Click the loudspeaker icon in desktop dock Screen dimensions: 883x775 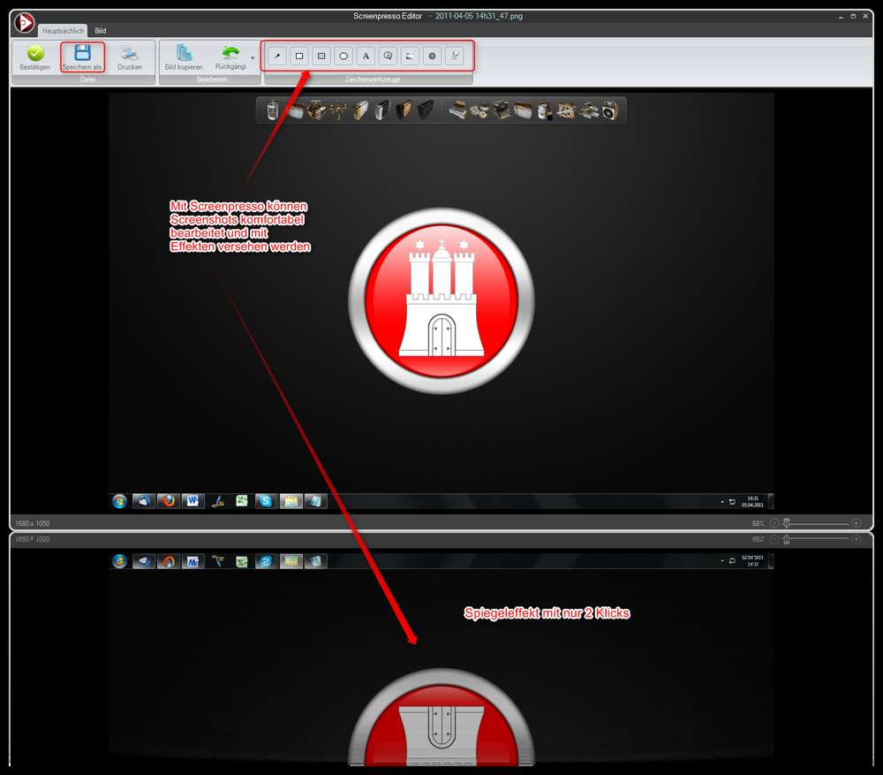coord(610,110)
